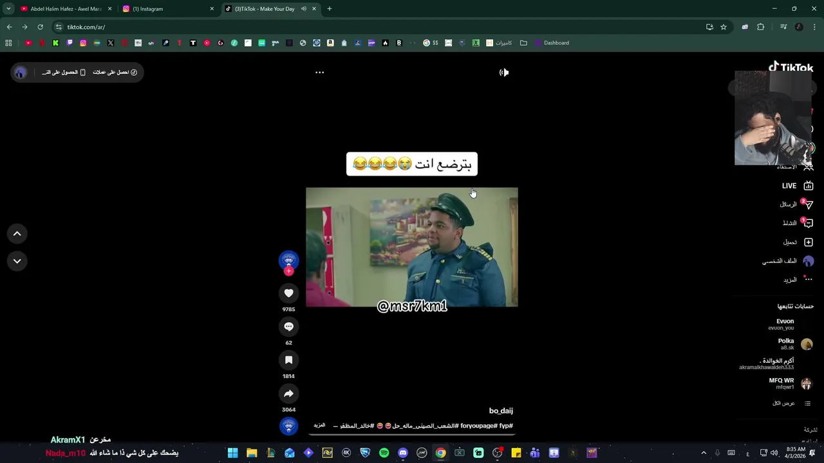The height and width of the screenshot is (463, 824).
Task: Bookmark this page with the star icon
Action: pyautogui.click(x=724, y=27)
